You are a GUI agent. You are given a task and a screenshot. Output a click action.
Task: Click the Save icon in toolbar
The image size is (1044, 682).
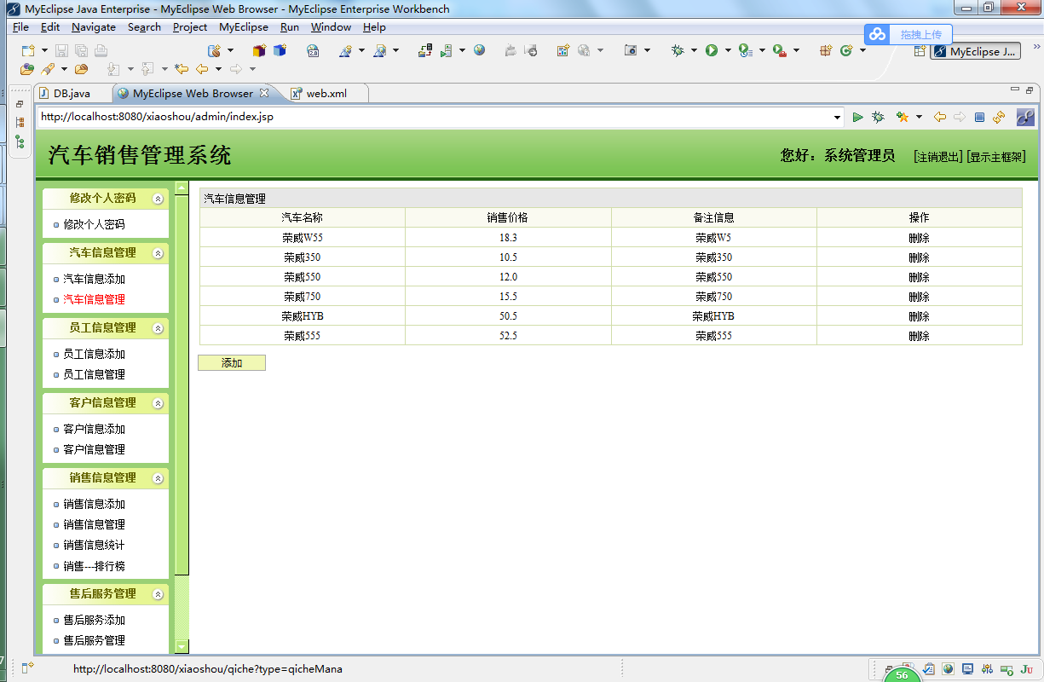tap(61, 51)
